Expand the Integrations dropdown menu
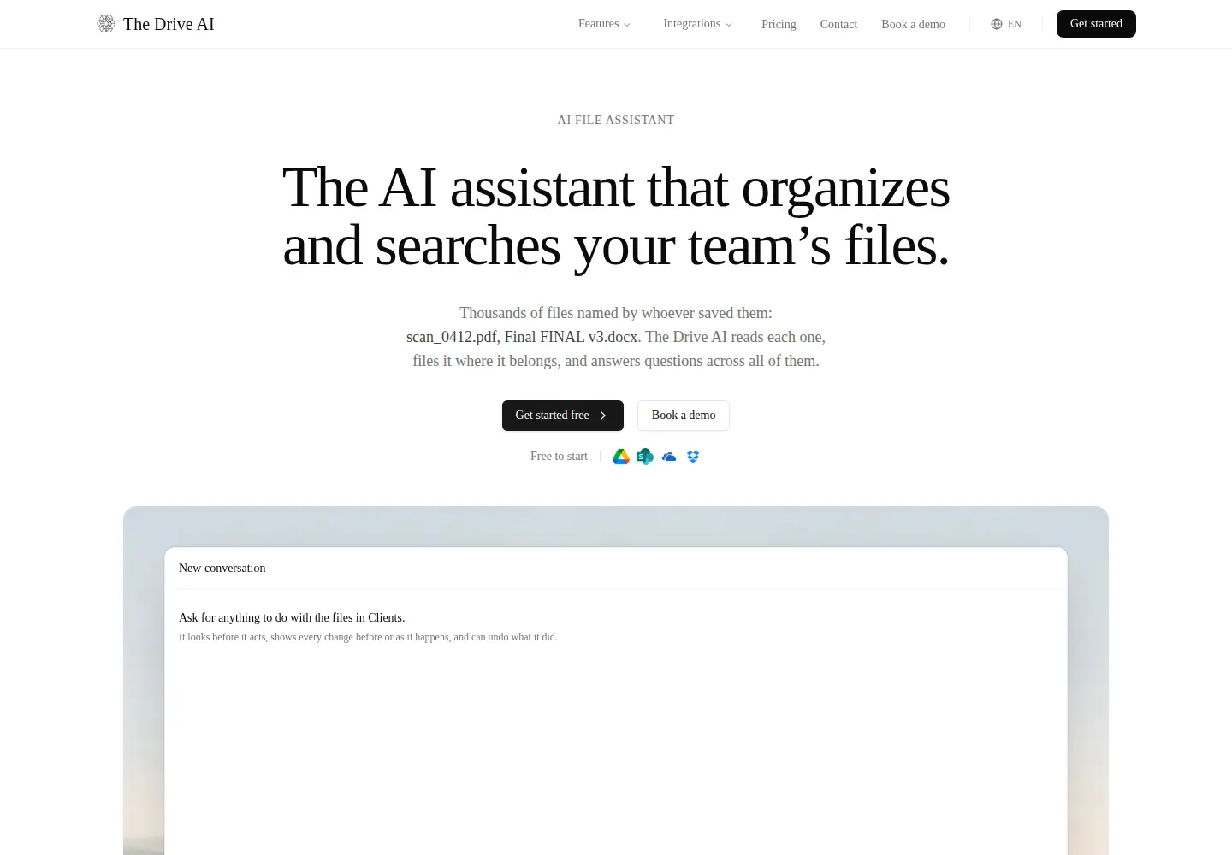The image size is (1232, 855). (698, 24)
